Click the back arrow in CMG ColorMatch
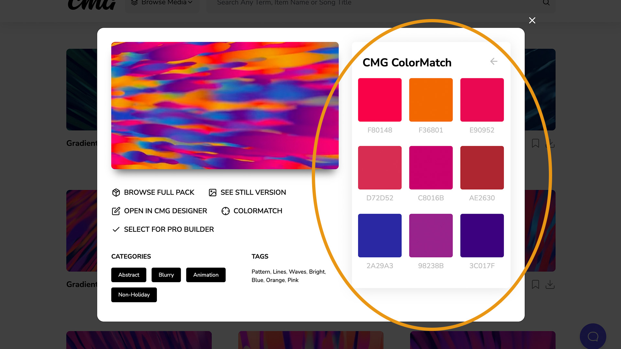Viewport: 621px width, 349px height. point(494,61)
